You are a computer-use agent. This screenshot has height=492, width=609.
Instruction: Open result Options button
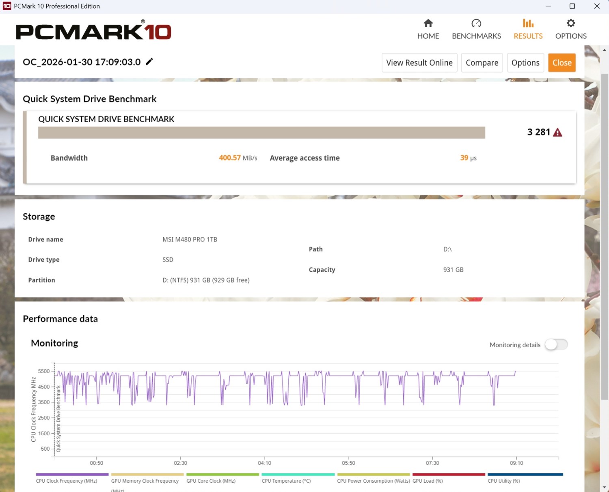tap(525, 63)
